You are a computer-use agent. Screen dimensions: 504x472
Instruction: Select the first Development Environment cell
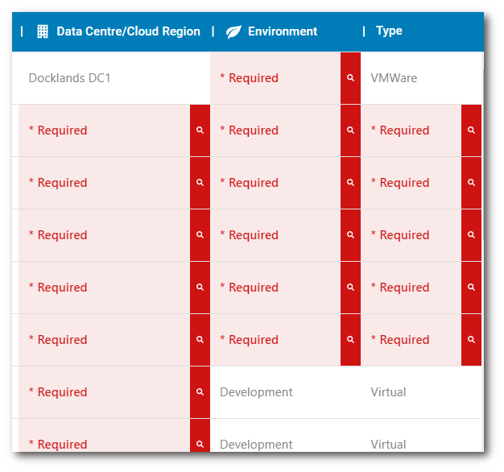pyautogui.click(x=256, y=392)
